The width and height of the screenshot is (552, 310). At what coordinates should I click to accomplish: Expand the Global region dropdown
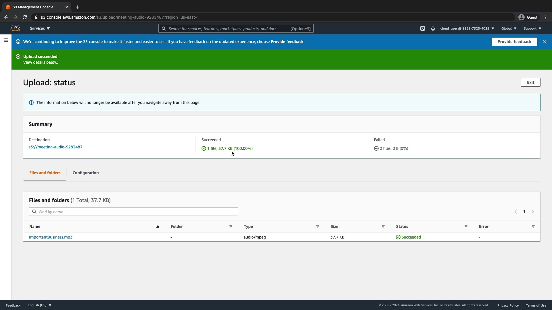[509, 28]
